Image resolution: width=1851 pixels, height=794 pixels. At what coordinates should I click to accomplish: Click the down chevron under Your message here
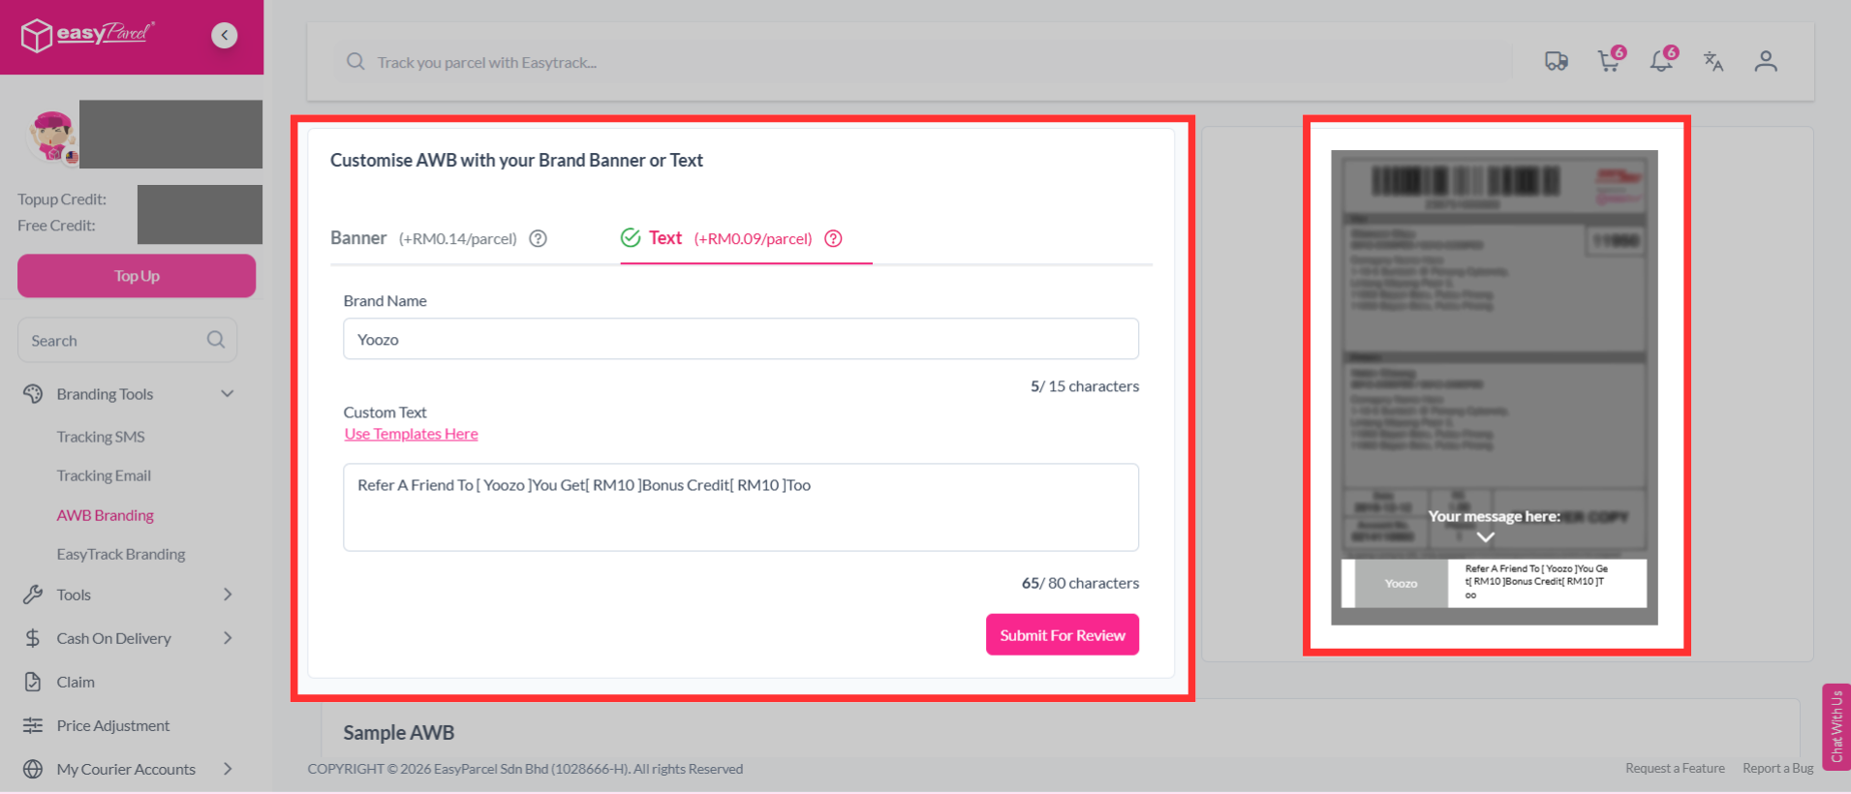(x=1486, y=537)
